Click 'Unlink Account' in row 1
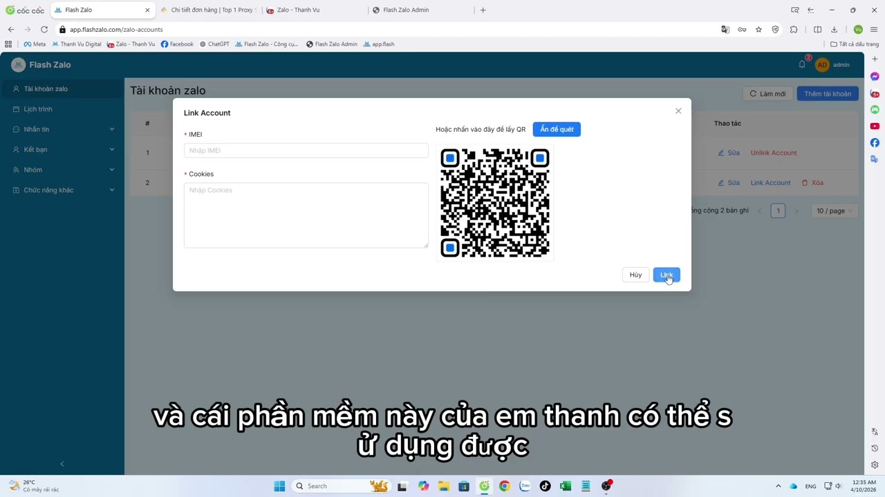This screenshot has height=497, width=885. [774, 153]
